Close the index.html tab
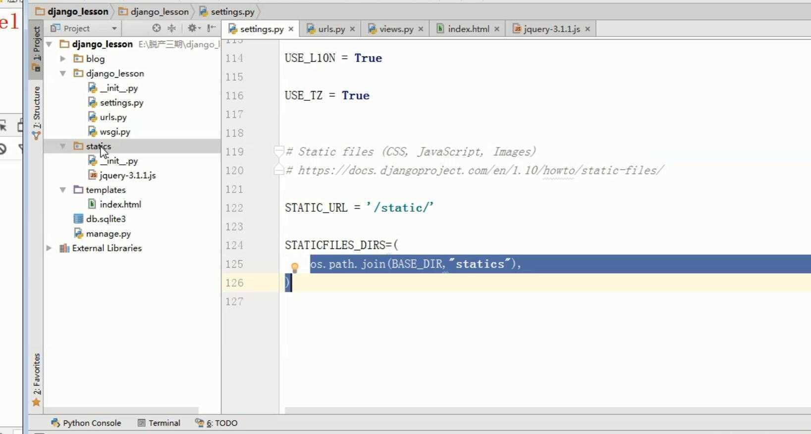The height and width of the screenshot is (434, 811). (496, 29)
